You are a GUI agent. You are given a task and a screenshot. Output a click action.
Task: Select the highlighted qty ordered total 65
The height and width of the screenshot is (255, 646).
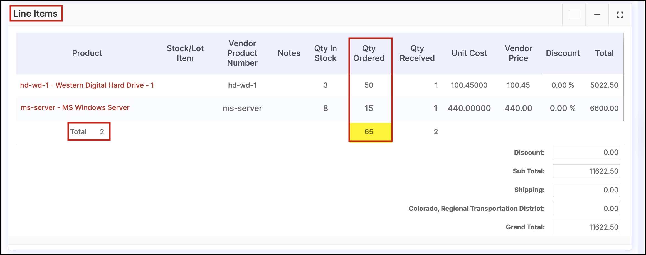(x=369, y=132)
